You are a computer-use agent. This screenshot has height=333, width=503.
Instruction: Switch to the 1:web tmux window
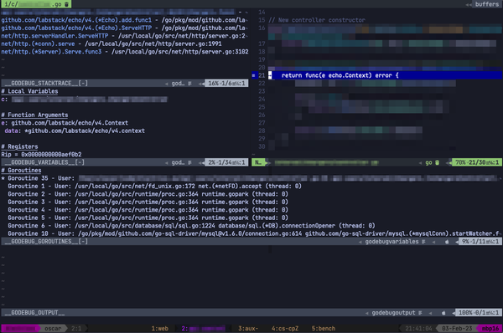click(x=160, y=329)
